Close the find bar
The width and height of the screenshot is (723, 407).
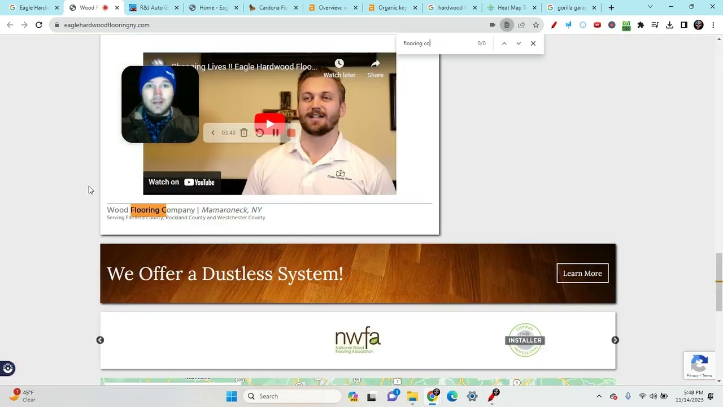pos(533,44)
